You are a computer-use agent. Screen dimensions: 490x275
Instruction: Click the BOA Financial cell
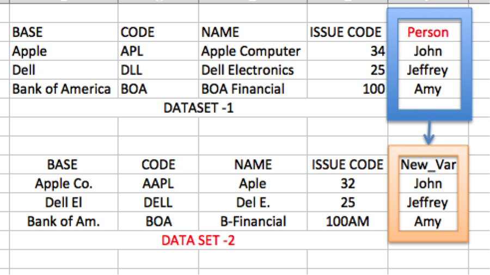[x=242, y=89]
